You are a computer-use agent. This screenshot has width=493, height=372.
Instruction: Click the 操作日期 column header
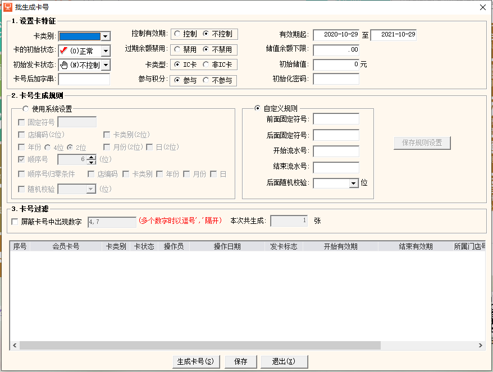point(227,246)
